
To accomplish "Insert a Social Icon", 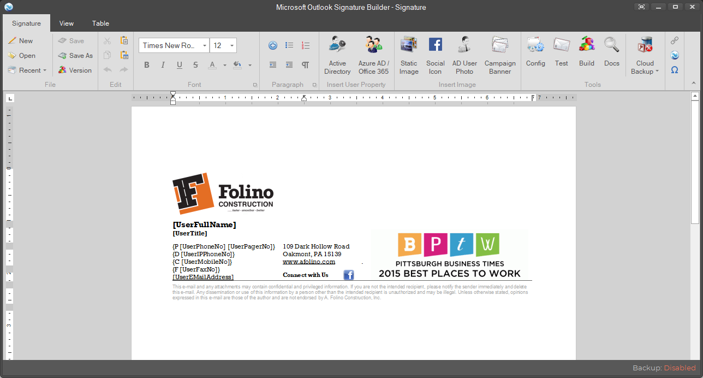I will 435,55.
